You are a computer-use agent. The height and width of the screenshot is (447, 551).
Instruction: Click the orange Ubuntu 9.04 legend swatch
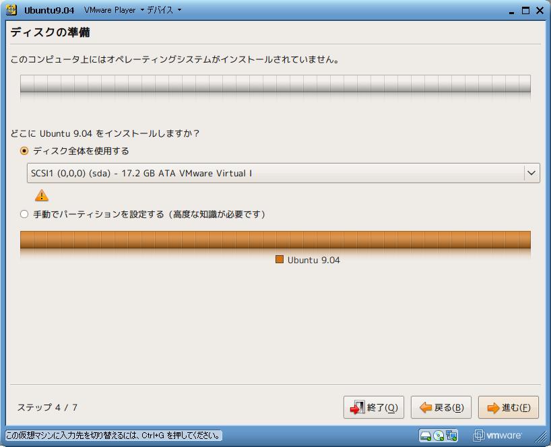(280, 259)
